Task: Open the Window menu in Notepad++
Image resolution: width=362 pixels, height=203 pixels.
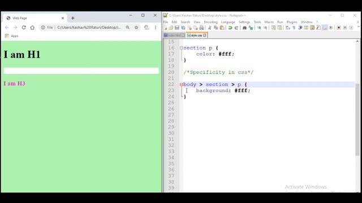Action: [x=307, y=22]
